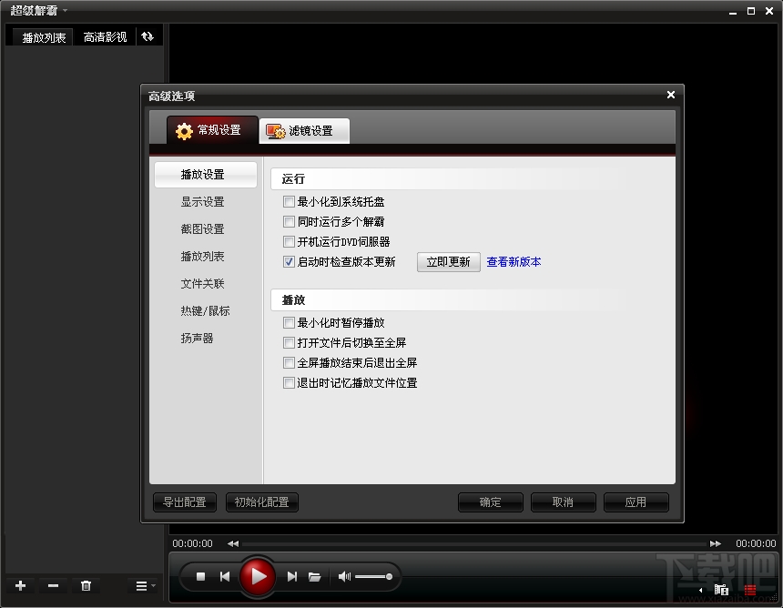Collapse panel using small left arrow near 贴
This screenshot has width=783, height=608.
699,590
